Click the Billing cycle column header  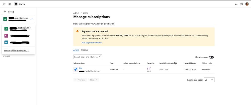[x=207, y=63]
